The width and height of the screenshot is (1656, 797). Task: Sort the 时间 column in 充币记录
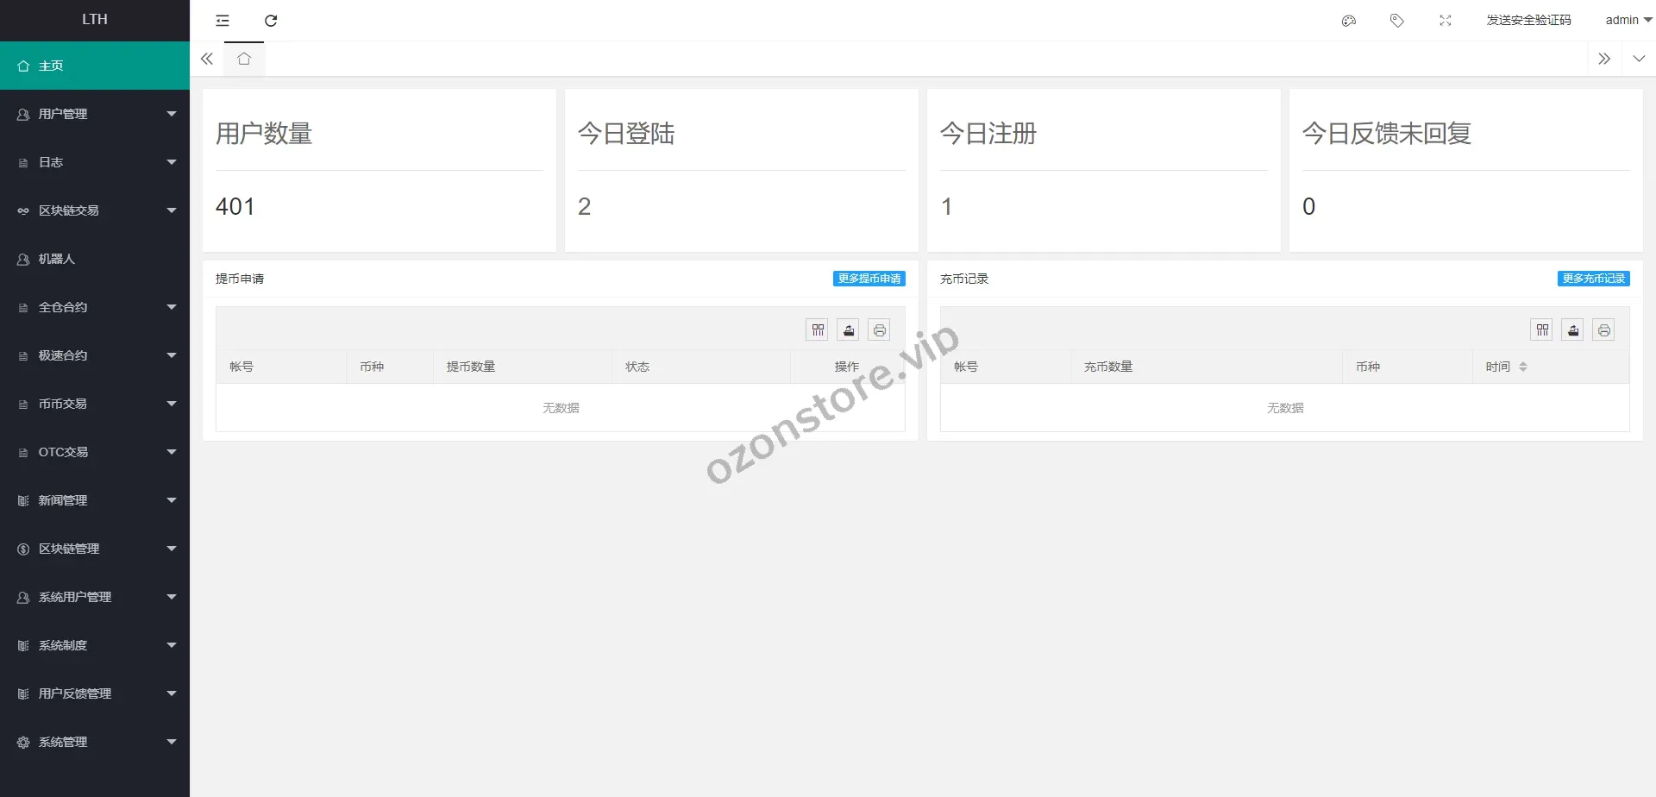pos(1523,367)
